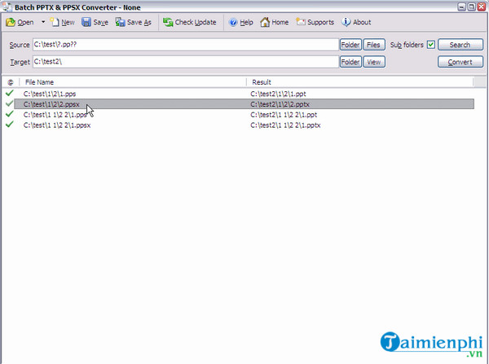Click the Target path input field
The width and height of the screenshot is (489, 364).
[x=186, y=62]
